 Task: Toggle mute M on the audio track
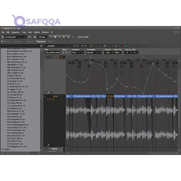tap(48, 96)
